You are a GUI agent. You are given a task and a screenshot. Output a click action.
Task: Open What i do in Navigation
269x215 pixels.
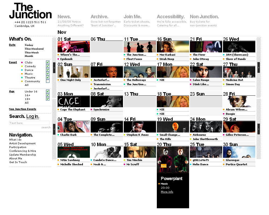[15, 139]
